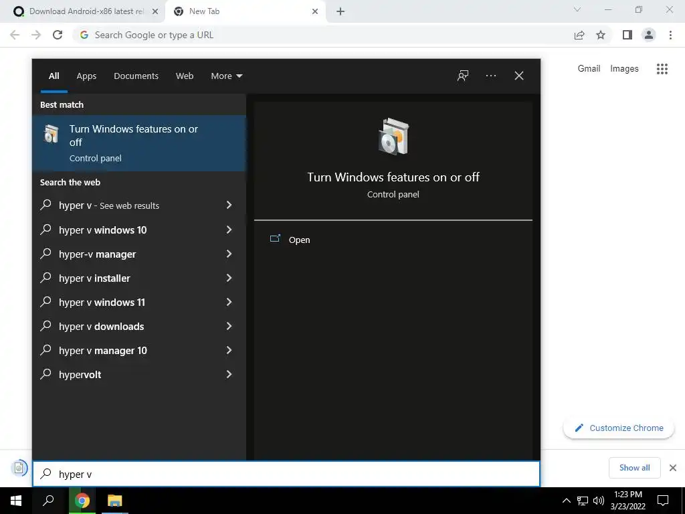Expand 'hyper v windows 10' suggestion arrow

pyautogui.click(x=229, y=230)
